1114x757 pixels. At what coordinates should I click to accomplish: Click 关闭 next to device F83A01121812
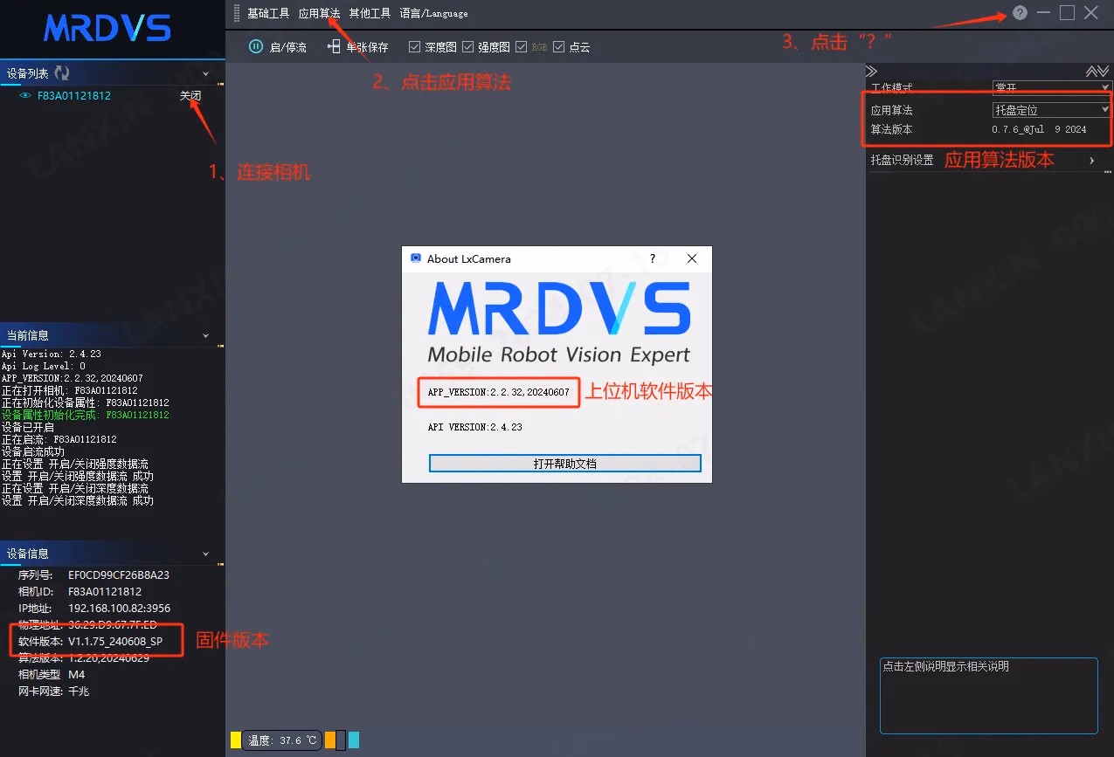(190, 96)
